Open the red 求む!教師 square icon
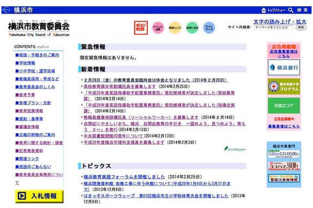 [141, 28]
